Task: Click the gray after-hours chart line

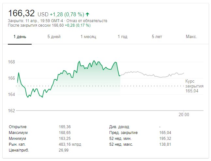Action: tap(153, 75)
